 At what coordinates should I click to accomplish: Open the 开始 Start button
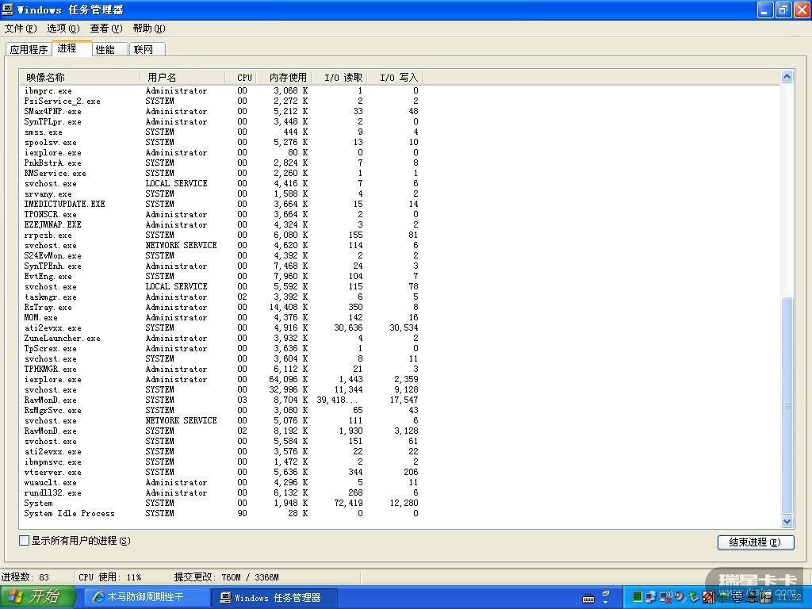tap(38, 597)
